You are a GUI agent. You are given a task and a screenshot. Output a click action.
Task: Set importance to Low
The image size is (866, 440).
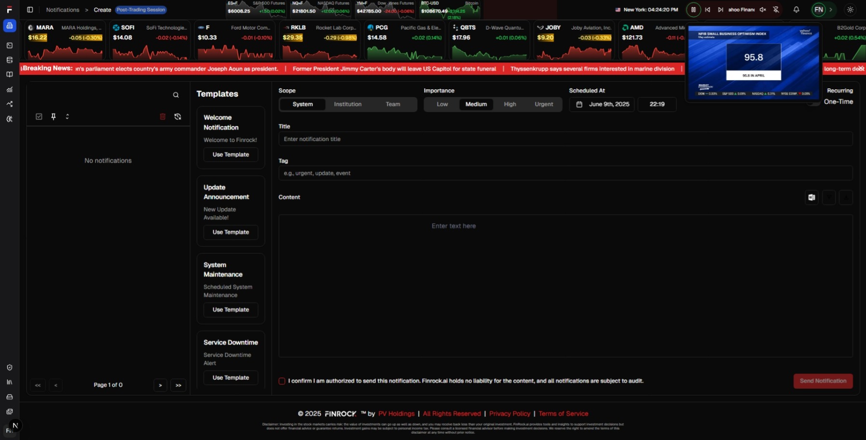442,104
